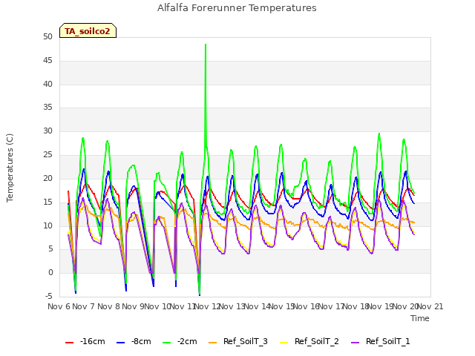Click the 50 y-axis tick label
The image size is (475, 356).
pyautogui.click(x=47, y=37)
